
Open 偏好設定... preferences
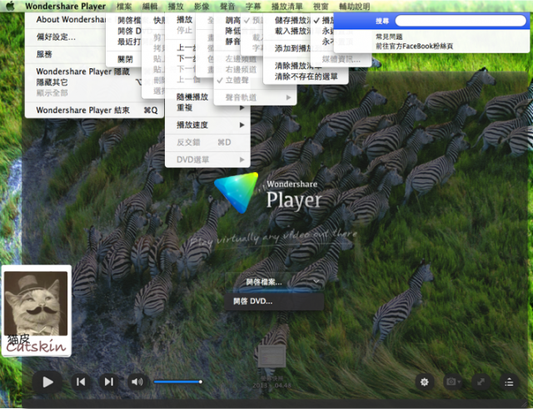click(56, 37)
